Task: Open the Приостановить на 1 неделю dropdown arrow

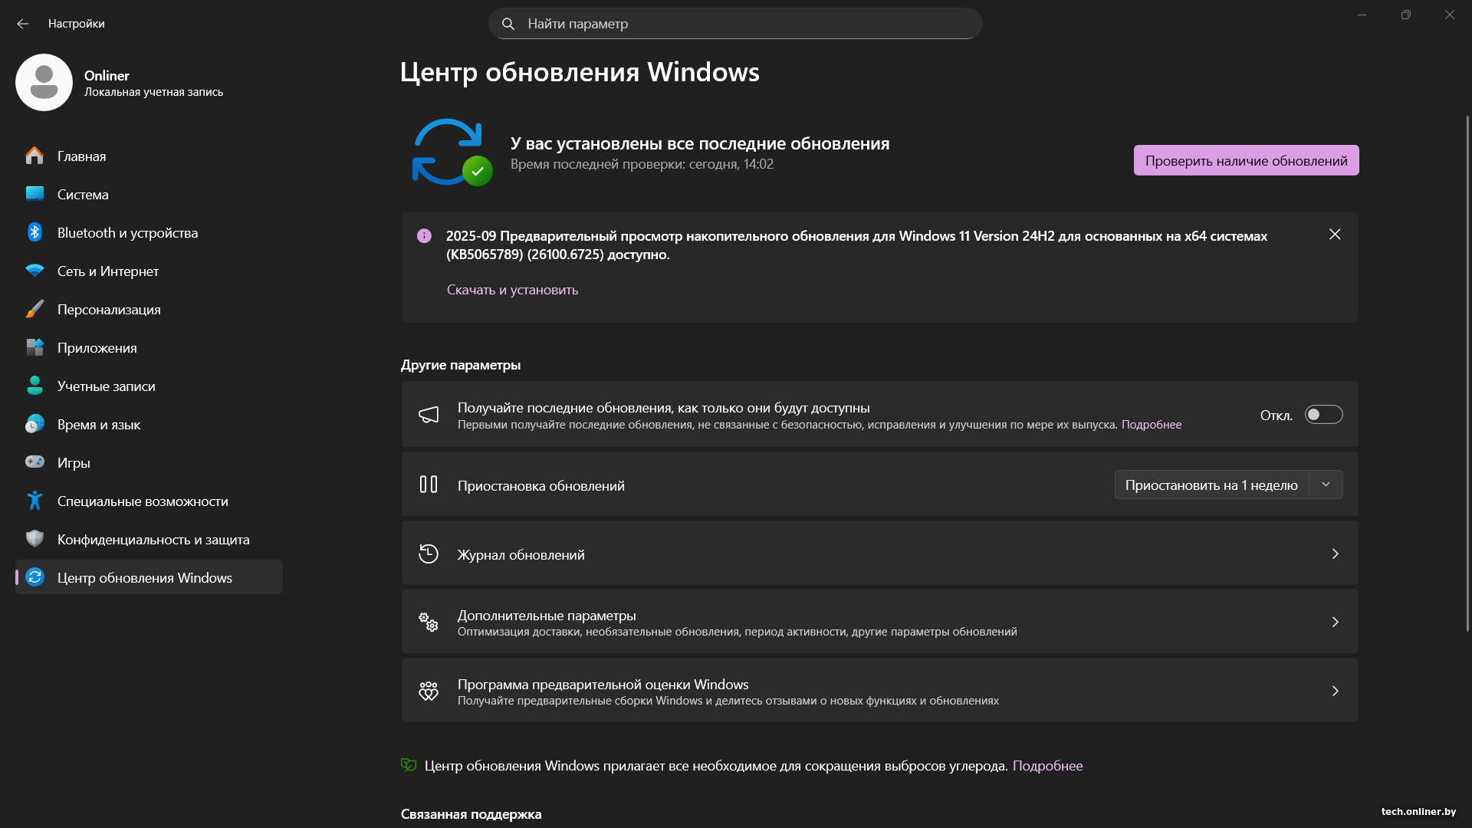Action: click(1326, 485)
